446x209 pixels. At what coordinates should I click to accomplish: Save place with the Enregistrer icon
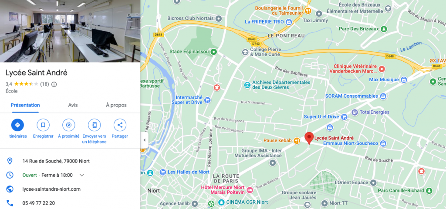43,125
